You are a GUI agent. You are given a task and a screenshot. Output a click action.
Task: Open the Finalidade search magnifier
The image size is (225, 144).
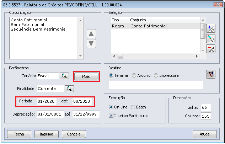(x=69, y=89)
